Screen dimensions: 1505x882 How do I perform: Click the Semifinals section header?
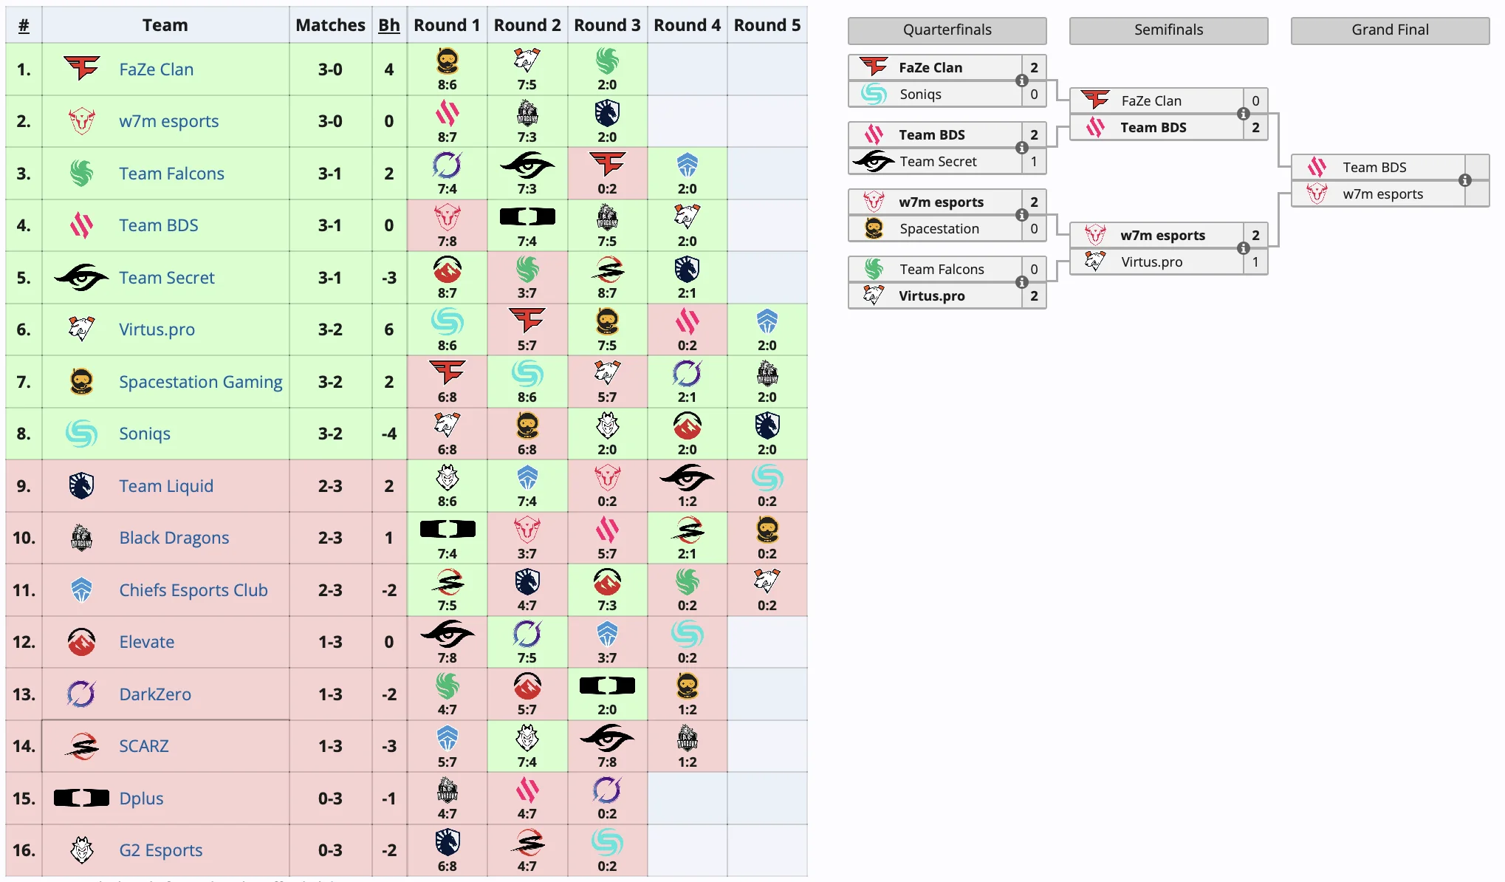click(x=1169, y=32)
